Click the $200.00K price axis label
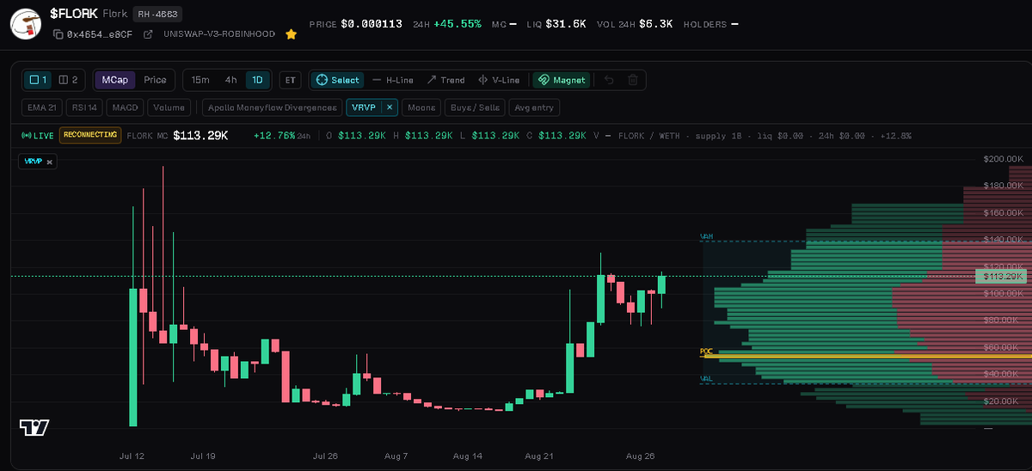 coord(1004,160)
